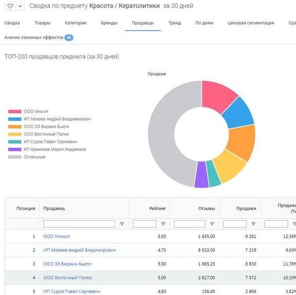Screen dimensions: 296x295
Task: Toggle ООО Восточный Полюс yellow swatch
Action: [x=15, y=134]
